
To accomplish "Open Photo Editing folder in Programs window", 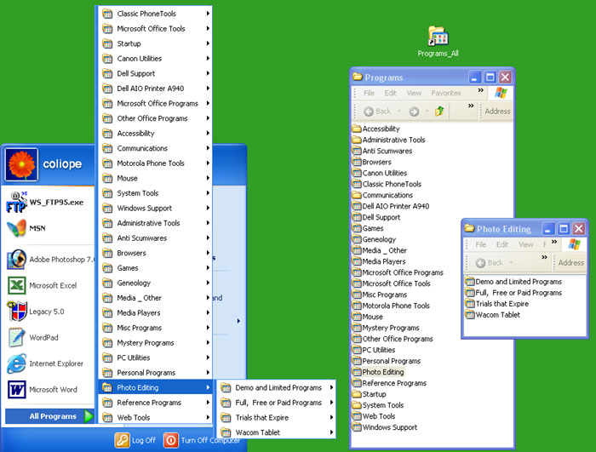I will 378,372.
